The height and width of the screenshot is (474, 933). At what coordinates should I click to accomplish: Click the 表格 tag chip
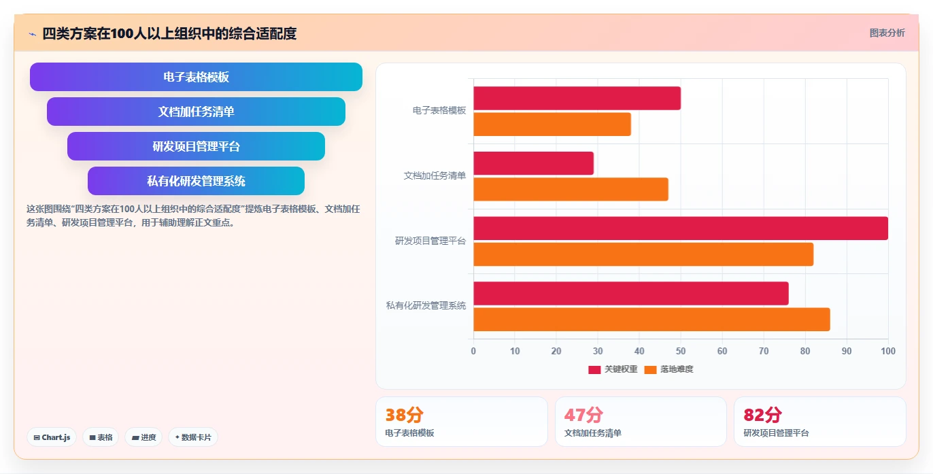tap(101, 437)
